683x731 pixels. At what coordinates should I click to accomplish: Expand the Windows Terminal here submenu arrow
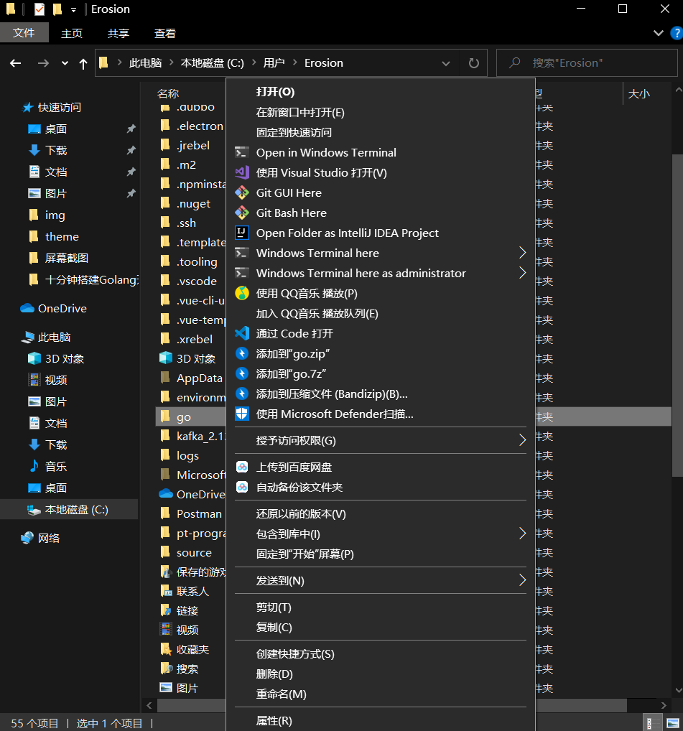coord(522,253)
